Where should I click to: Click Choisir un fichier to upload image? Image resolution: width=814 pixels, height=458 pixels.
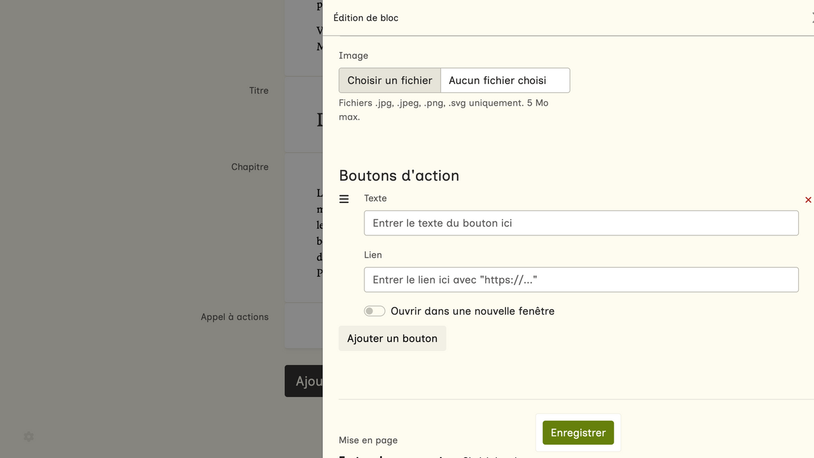click(390, 80)
